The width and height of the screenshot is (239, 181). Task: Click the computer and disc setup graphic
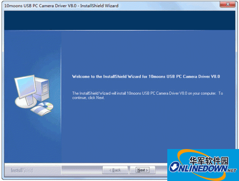(x=34, y=95)
